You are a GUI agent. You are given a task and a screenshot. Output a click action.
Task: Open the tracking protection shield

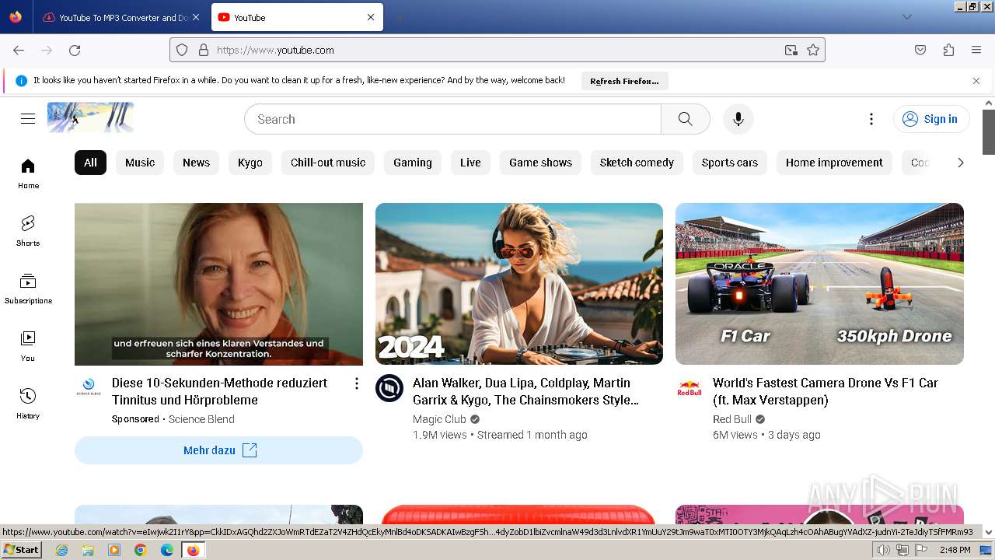[182, 50]
